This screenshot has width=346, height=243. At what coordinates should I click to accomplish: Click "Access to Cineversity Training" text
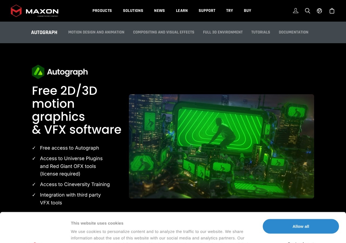coord(75,184)
